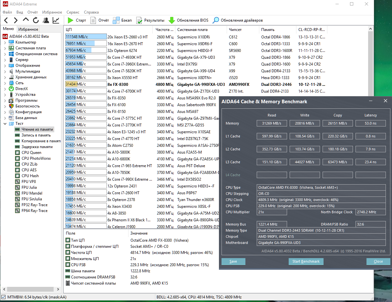Sort by the Память column header
Image resolution: width=392 pixels, height=302 pixels.
(x=278, y=29)
